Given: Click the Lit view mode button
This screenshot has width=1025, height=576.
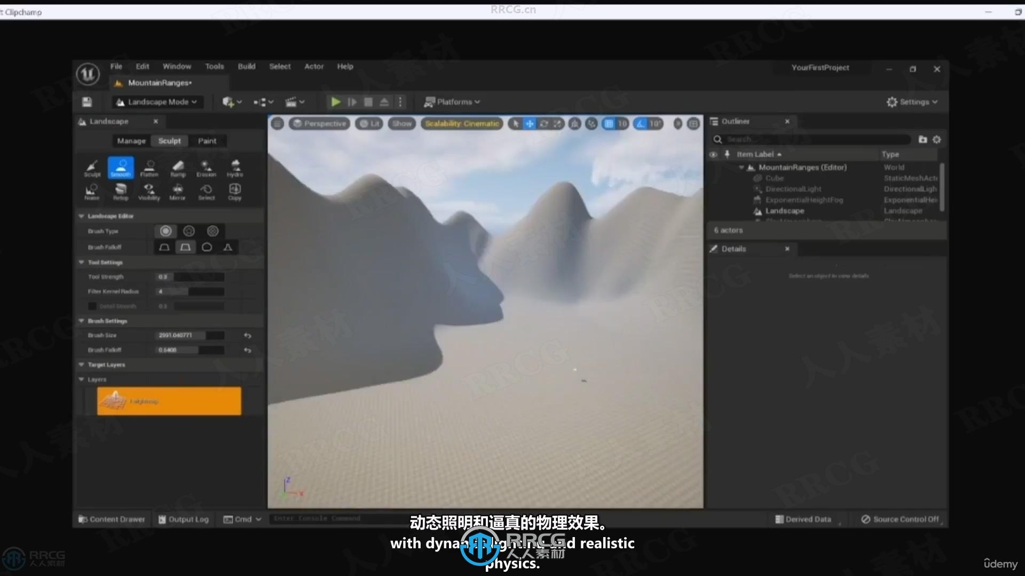Looking at the screenshot, I should tap(369, 124).
